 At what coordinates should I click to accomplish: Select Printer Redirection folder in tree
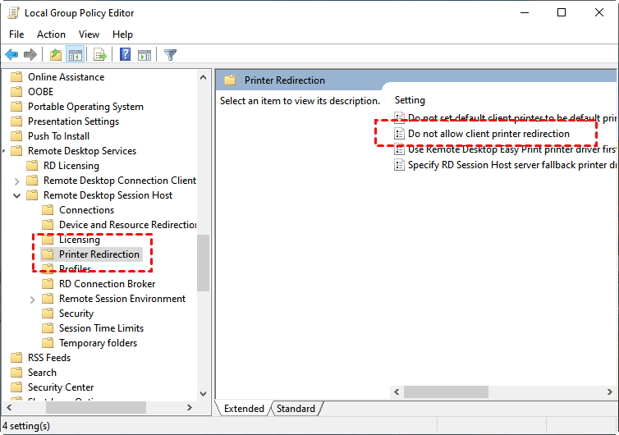(x=99, y=254)
